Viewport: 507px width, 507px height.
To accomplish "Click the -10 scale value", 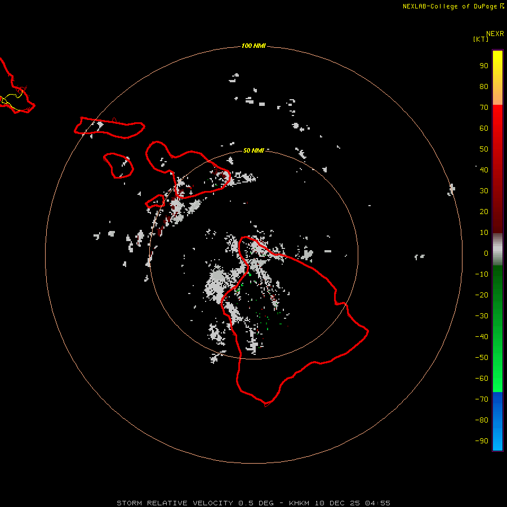I will click(482, 274).
